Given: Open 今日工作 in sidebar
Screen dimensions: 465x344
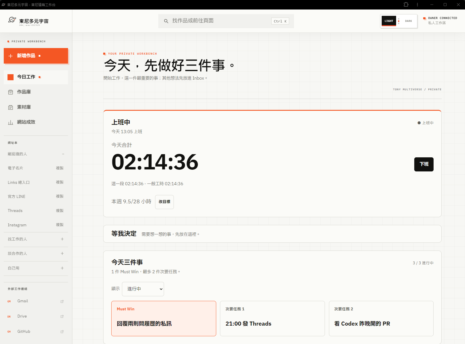Looking at the screenshot, I should 36,77.
